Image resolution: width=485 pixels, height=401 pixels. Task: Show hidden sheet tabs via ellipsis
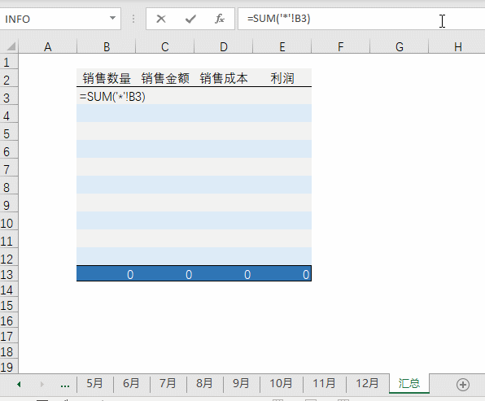click(65, 385)
